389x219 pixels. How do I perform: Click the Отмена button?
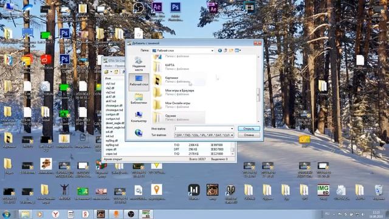point(249,135)
